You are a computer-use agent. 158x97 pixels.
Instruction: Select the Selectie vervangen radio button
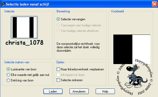click(58, 19)
